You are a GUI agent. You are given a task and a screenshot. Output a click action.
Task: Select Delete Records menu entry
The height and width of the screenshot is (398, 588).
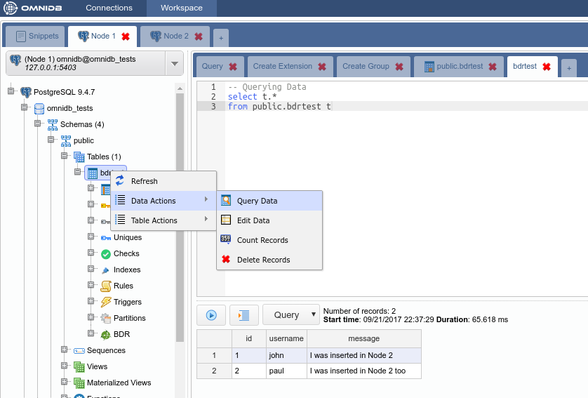tap(263, 260)
